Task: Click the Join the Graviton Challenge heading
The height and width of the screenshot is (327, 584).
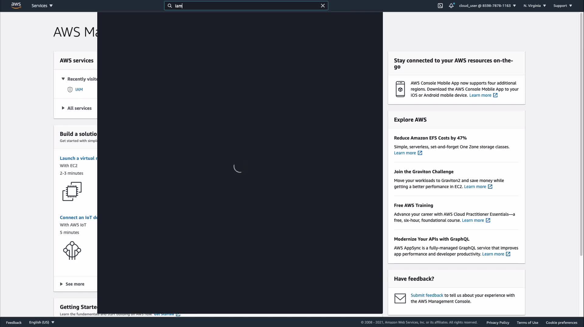Action: tap(423, 171)
